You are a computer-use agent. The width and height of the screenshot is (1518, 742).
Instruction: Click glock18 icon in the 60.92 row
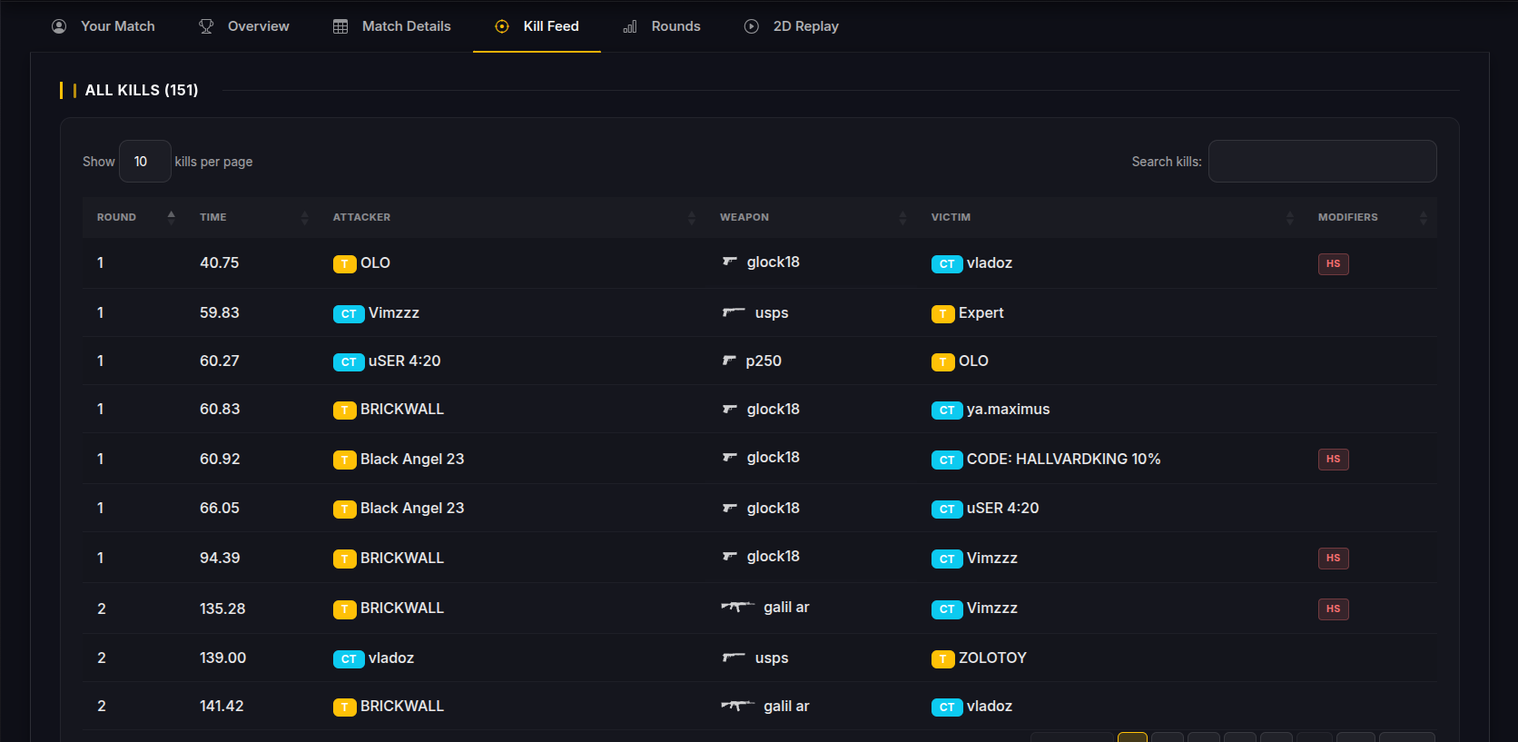pyautogui.click(x=730, y=457)
